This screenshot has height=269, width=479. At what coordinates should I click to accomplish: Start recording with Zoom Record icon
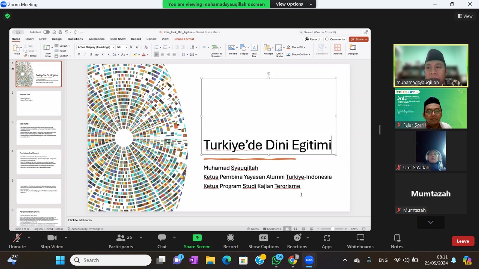pyautogui.click(x=231, y=238)
